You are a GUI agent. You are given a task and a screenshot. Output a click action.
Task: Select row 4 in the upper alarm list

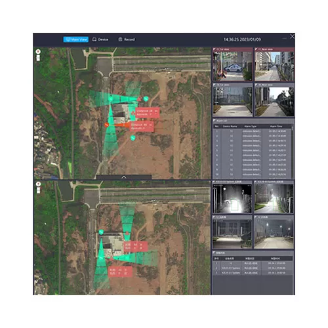point(253,146)
